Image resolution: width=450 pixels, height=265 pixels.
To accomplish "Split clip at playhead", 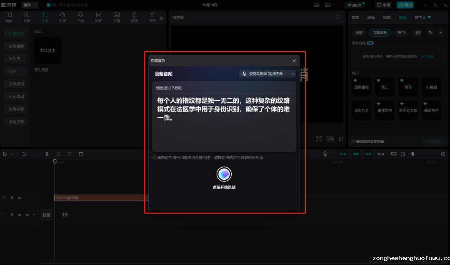I will [47, 154].
